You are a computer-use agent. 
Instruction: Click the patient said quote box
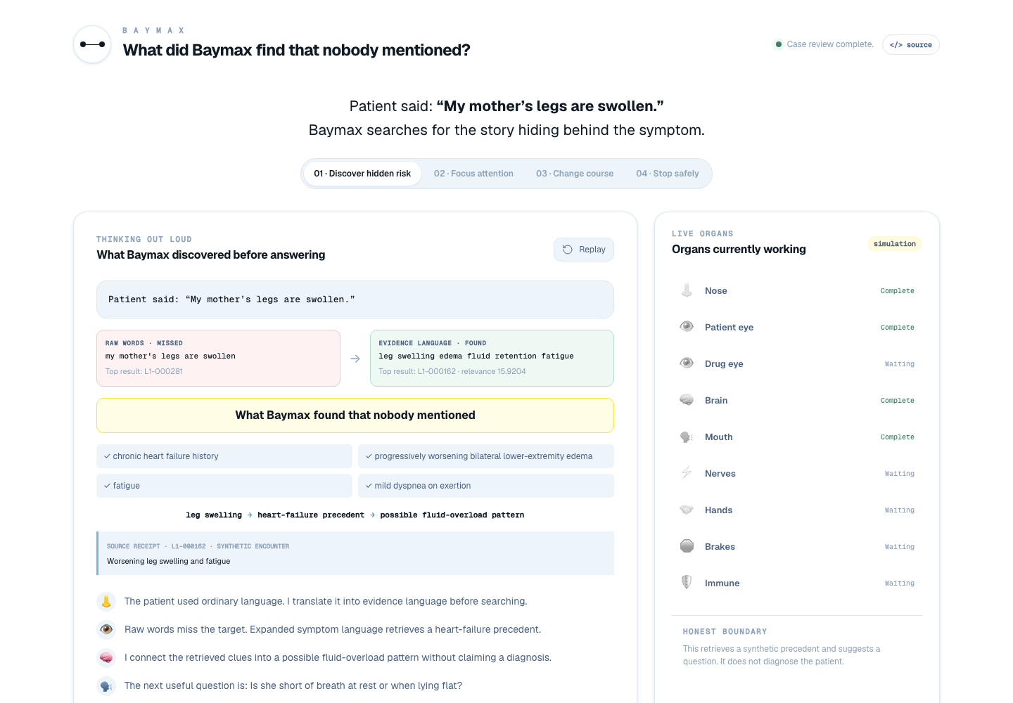[355, 299]
